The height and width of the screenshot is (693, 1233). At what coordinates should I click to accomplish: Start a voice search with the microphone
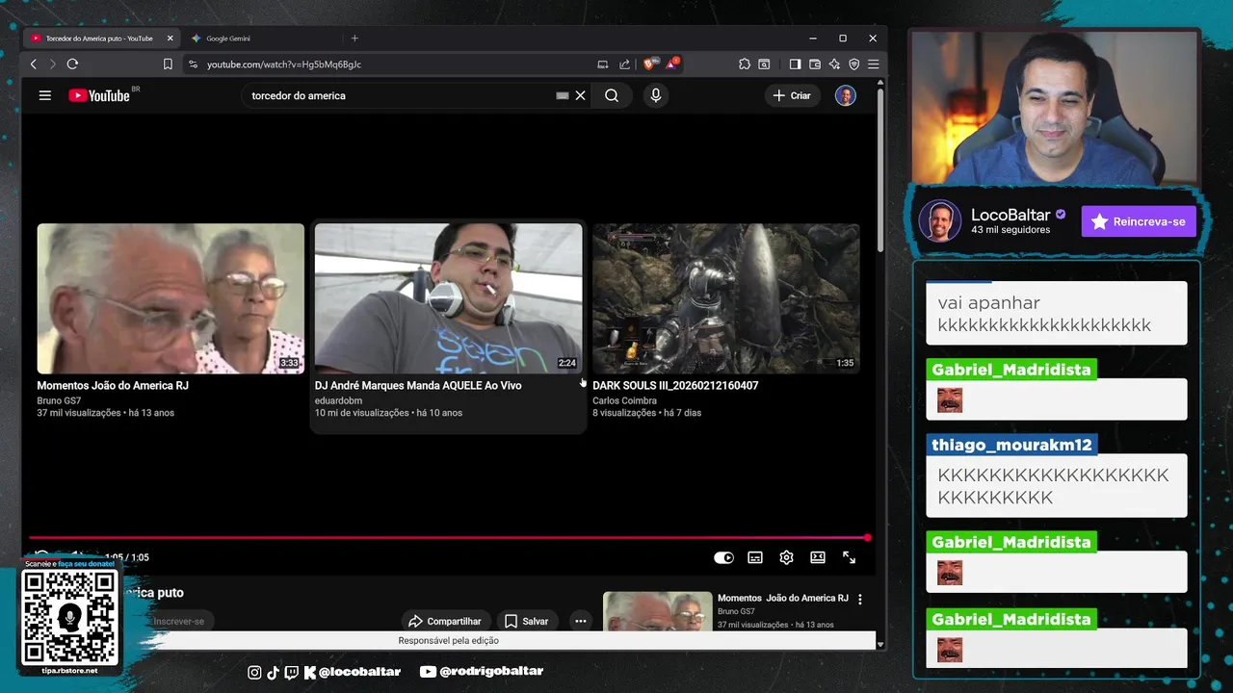656,95
